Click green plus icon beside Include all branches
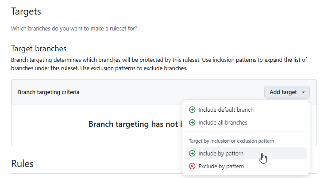 [192, 122]
